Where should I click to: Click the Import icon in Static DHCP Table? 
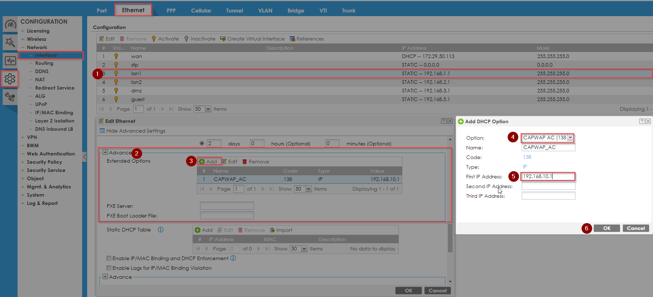coord(273,230)
